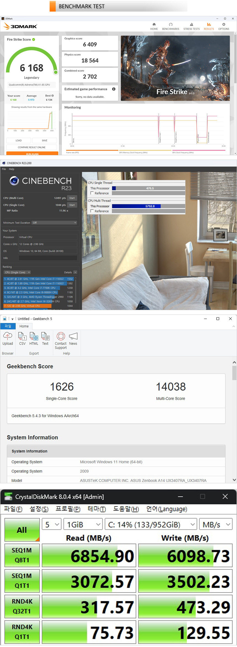Tick Reference checkbox under CPU Multi Thread
This screenshot has width=237, height=647.
click(x=92, y=211)
